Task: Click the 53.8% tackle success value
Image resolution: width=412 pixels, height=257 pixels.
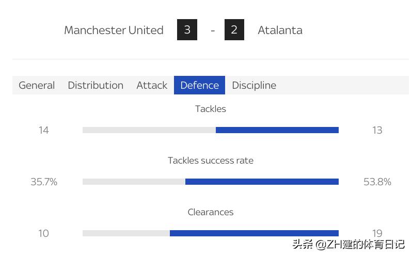Action: (x=377, y=182)
